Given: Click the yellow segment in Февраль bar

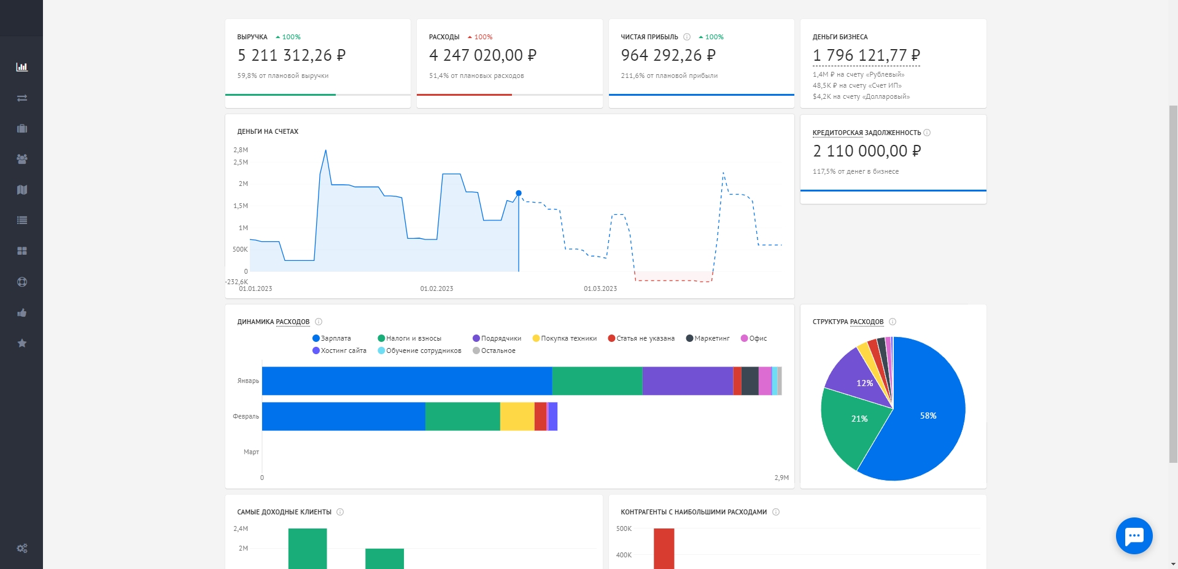Looking at the screenshot, I should coord(517,416).
